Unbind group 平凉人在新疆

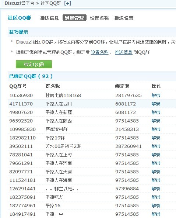(x=156, y=113)
